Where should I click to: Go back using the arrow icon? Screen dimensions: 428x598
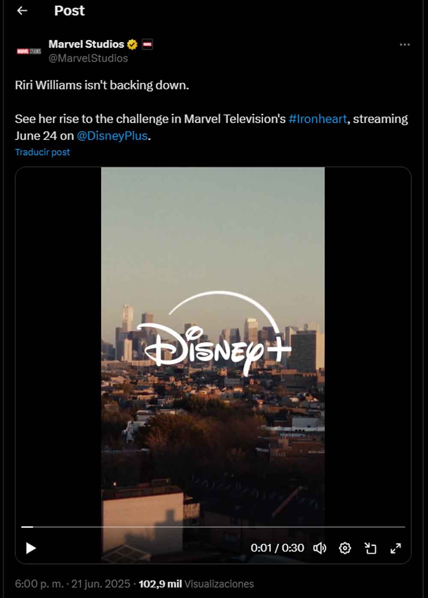(22, 11)
